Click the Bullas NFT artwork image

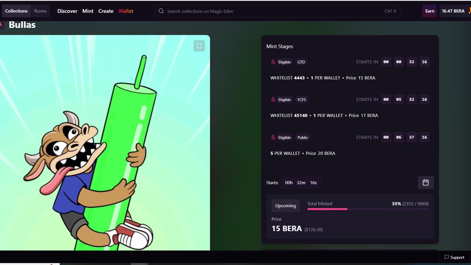105,143
